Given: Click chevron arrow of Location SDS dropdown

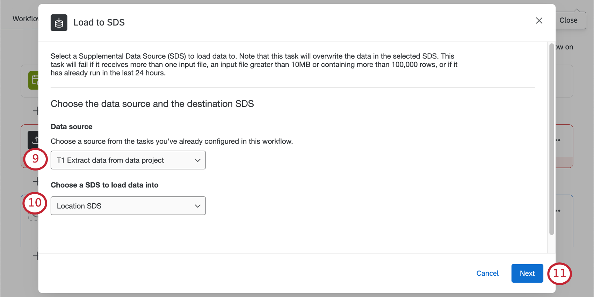Looking at the screenshot, I should click(197, 206).
